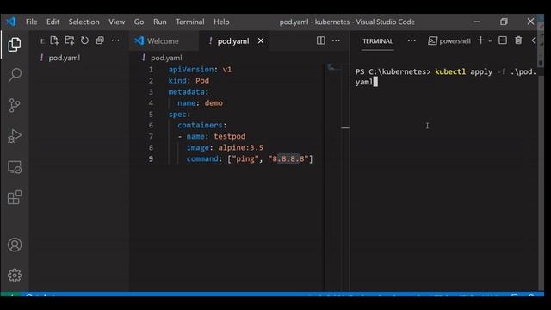Select the powershell terminal profile label
This screenshot has width=551, height=310.
click(x=455, y=41)
